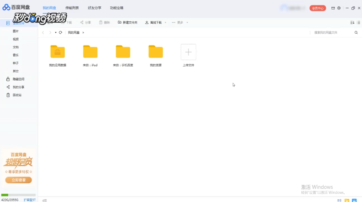Screen dimensions: 362x202
Task: Select 音乐 category in sidebar
Action: (16, 55)
